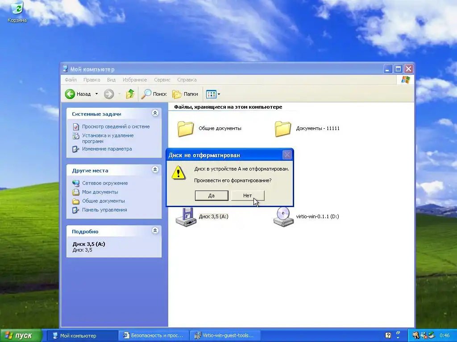Image resolution: width=457 pixels, height=342 pixels.
Task: Close the Диск не отформатирован dialog
Action: (287, 155)
